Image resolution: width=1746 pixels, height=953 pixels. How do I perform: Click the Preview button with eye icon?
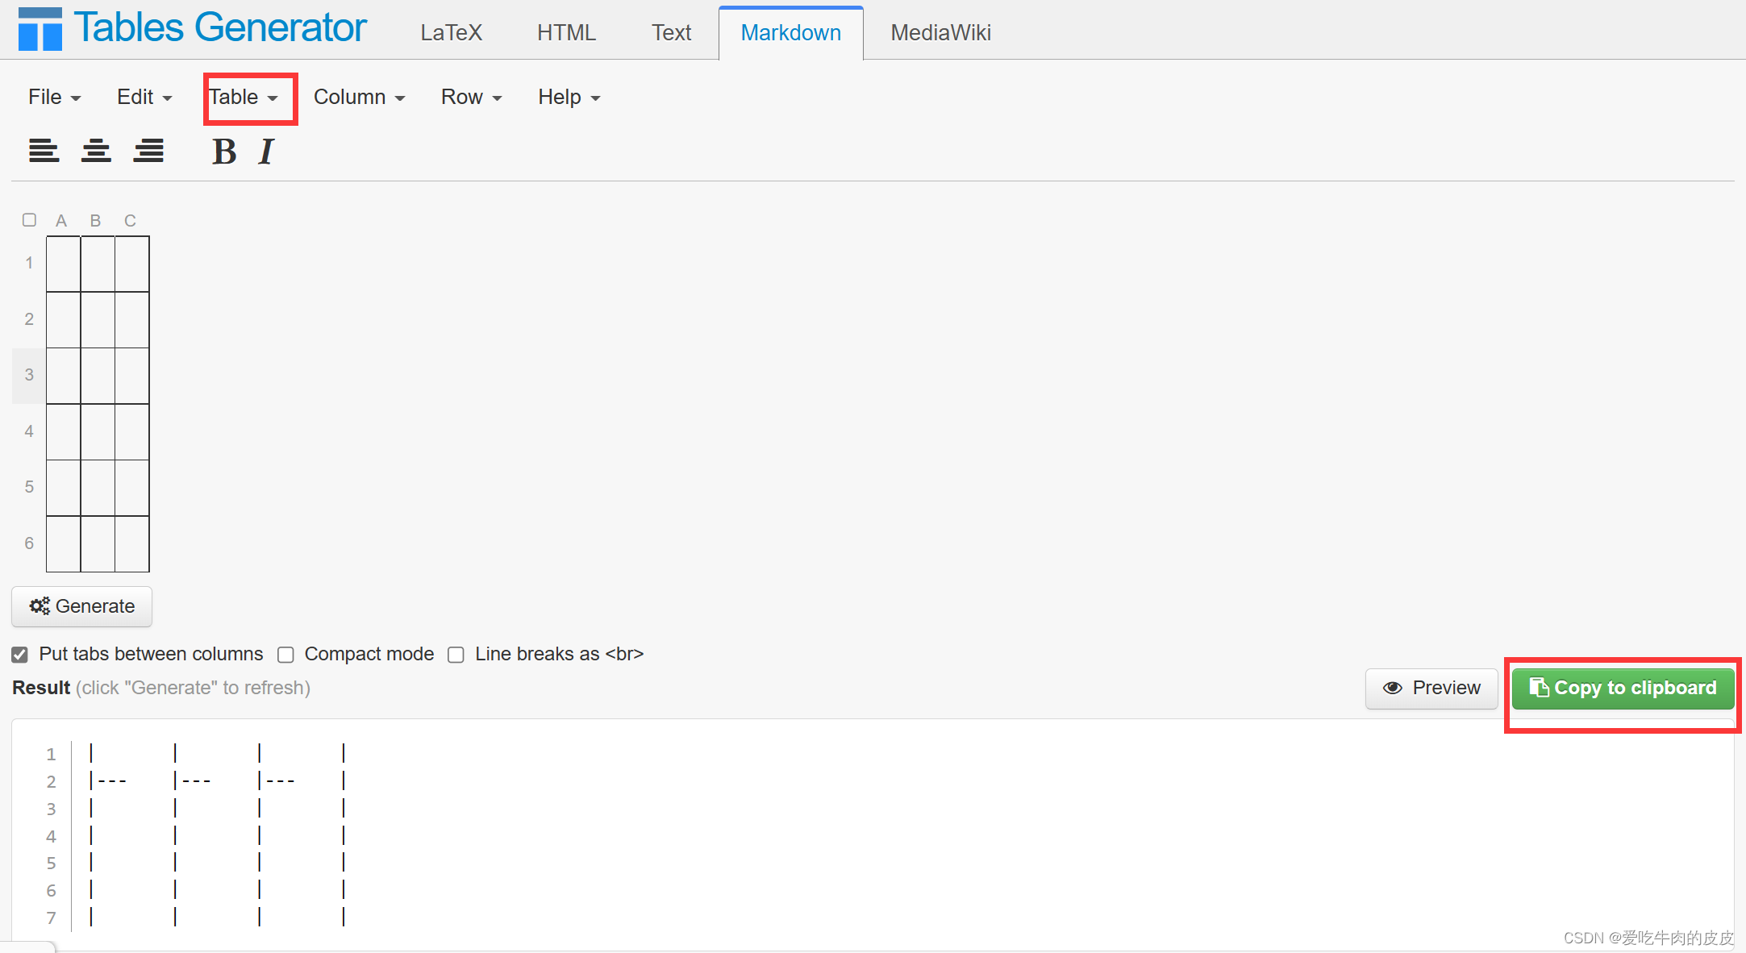1431,689
